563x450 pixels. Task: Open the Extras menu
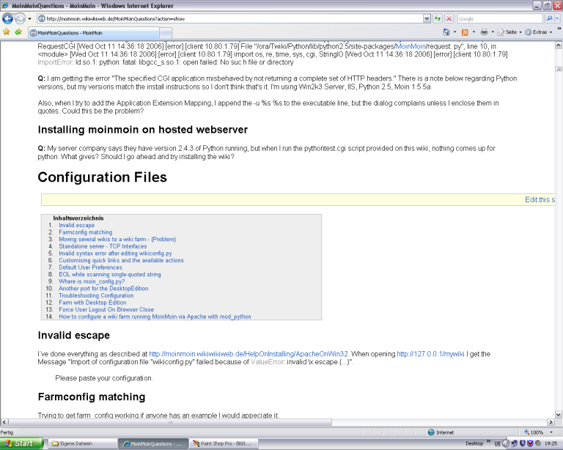pyautogui.click(x=539, y=32)
